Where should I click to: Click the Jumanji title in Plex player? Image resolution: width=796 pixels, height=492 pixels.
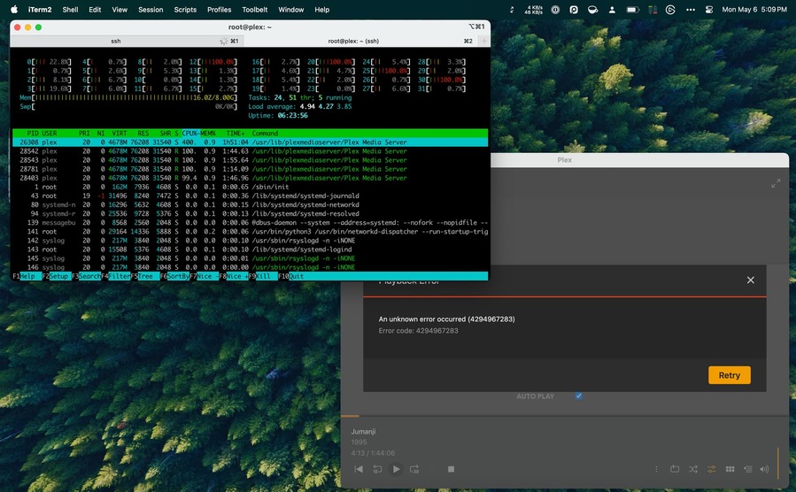click(x=364, y=432)
